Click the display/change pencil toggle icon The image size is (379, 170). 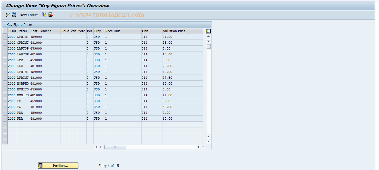click(7, 15)
